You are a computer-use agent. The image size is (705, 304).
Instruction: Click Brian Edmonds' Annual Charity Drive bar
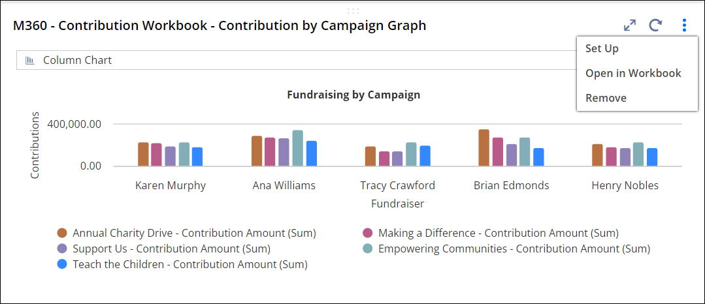tap(484, 147)
